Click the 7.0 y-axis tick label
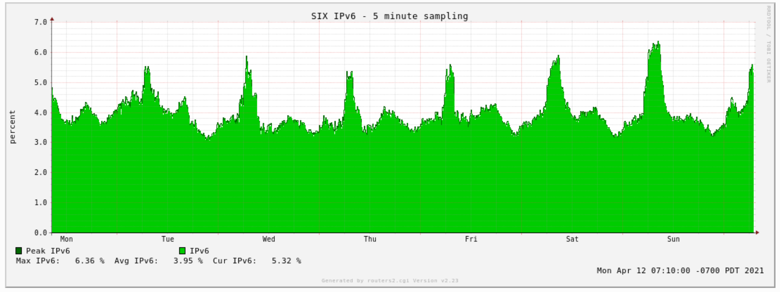Viewport: 780px width, 292px height. (x=41, y=22)
